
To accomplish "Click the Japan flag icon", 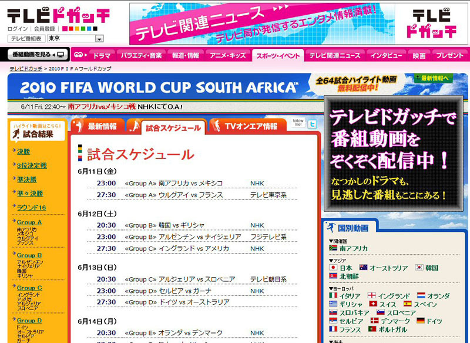I will [x=333, y=267].
